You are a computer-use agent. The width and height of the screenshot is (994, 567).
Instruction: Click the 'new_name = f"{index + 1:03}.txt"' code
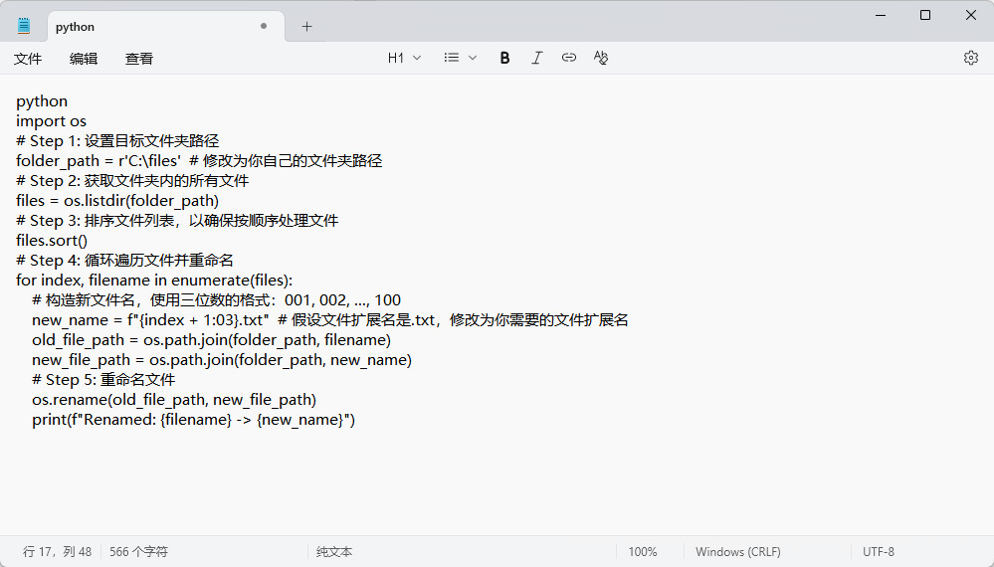tap(151, 320)
